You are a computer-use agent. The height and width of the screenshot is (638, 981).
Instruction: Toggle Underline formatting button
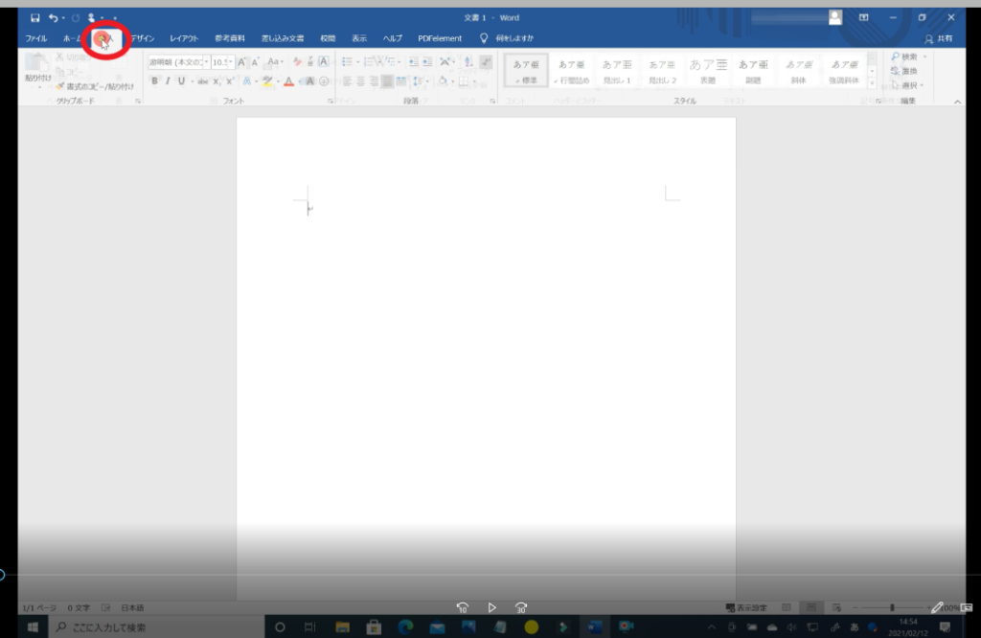(180, 81)
